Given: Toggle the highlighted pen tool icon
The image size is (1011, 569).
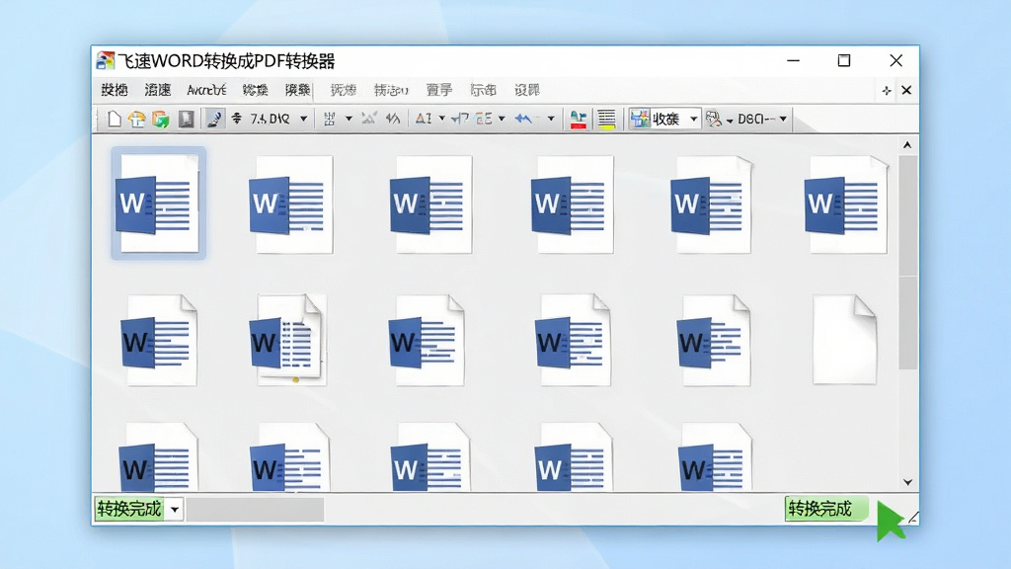Looking at the screenshot, I should click(x=214, y=119).
